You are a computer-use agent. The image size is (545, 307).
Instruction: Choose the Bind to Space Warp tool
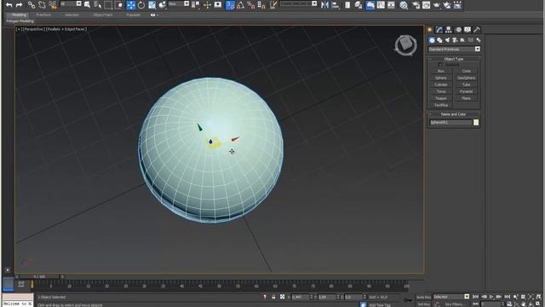coord(53,5)
